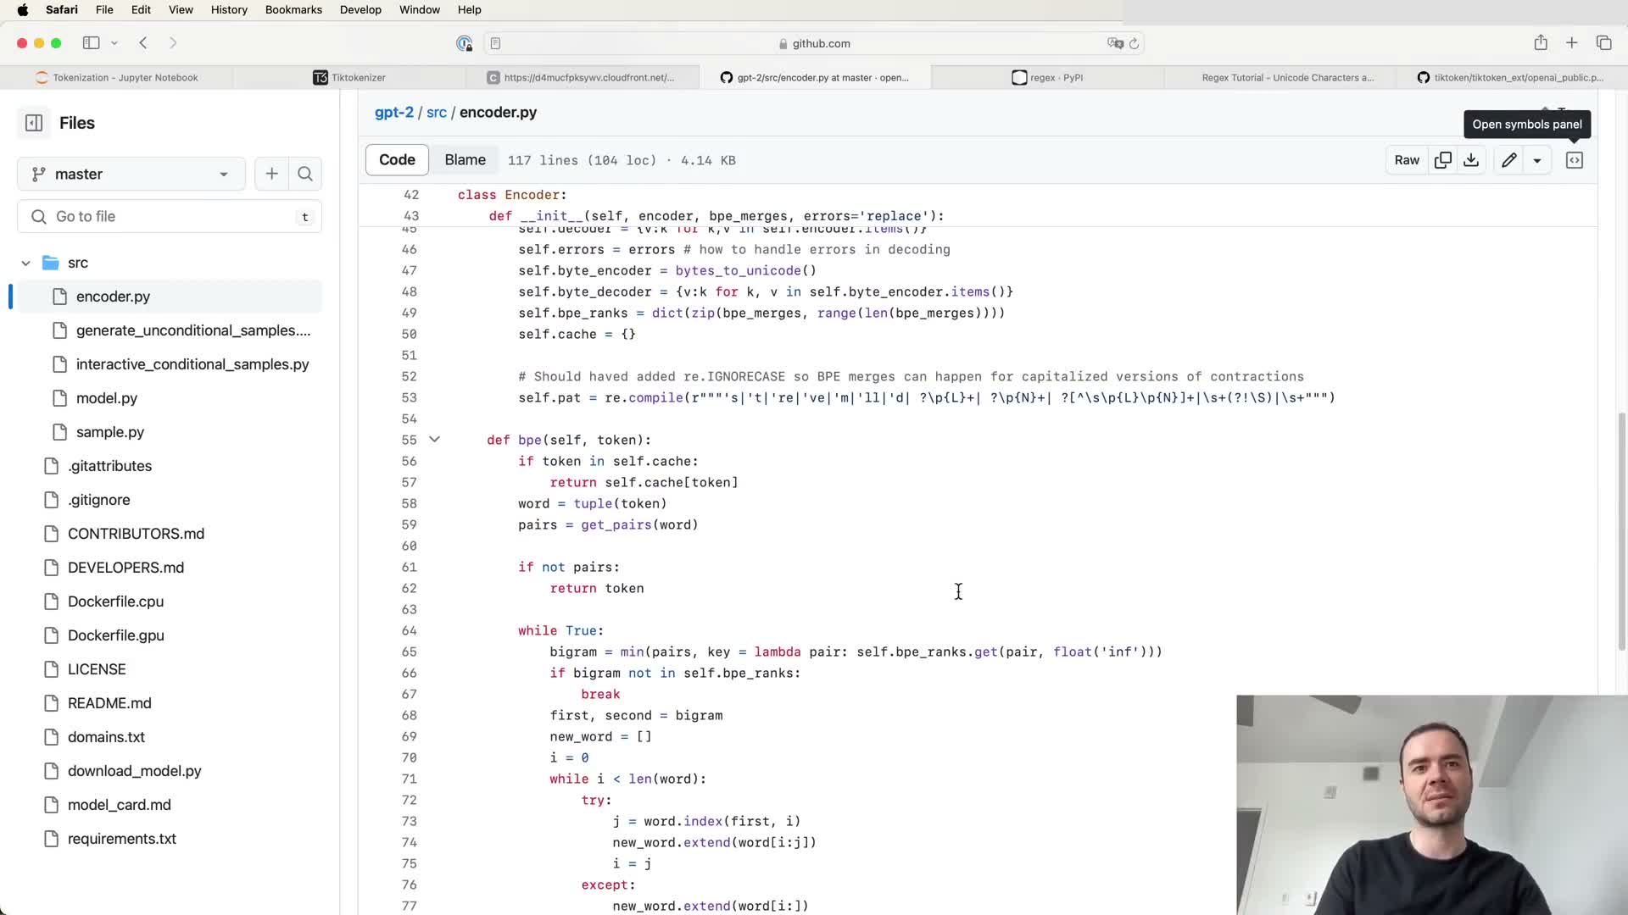The image size is (1628, 915).
Task: Open the gpt-2 breadcrumb link
Action: (x=393, y=112)
